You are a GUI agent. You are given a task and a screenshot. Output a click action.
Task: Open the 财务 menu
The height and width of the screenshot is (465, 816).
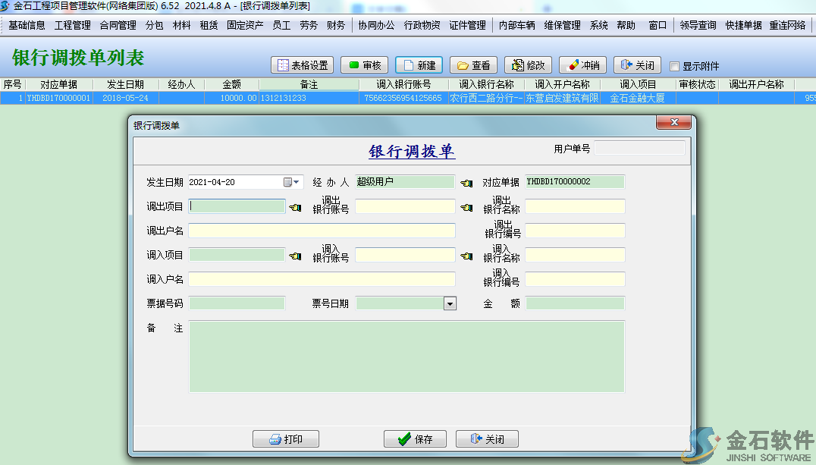pyautogui.click(x=336, y=25)
